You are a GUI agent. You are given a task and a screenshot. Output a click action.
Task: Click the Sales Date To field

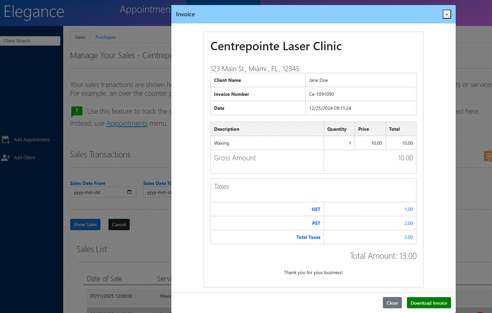tap(158, 192)
